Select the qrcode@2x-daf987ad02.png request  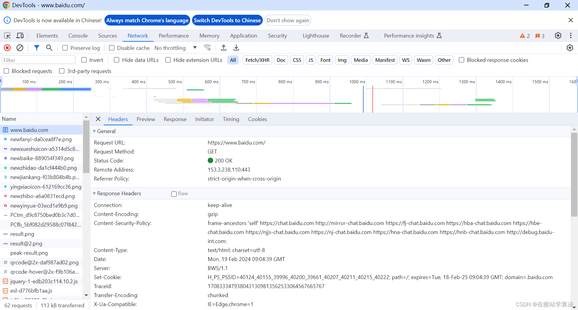click(41, 263)
